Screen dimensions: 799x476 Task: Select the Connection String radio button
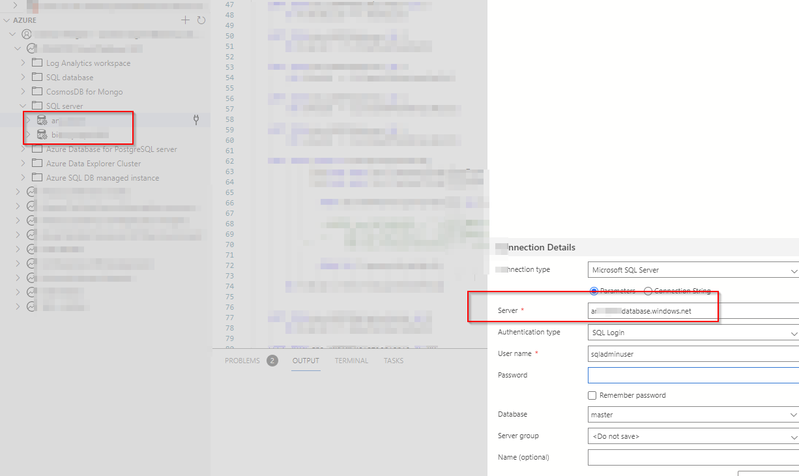pos(648,291)
